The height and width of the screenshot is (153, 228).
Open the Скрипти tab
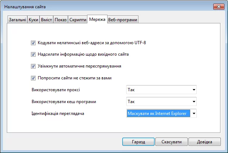coord(77,20)
